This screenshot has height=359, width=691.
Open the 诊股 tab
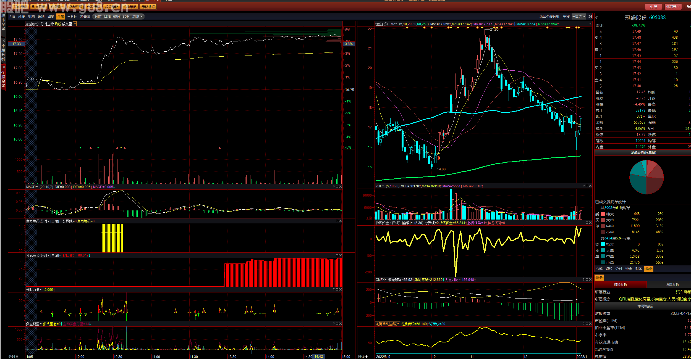click(22, 17)
